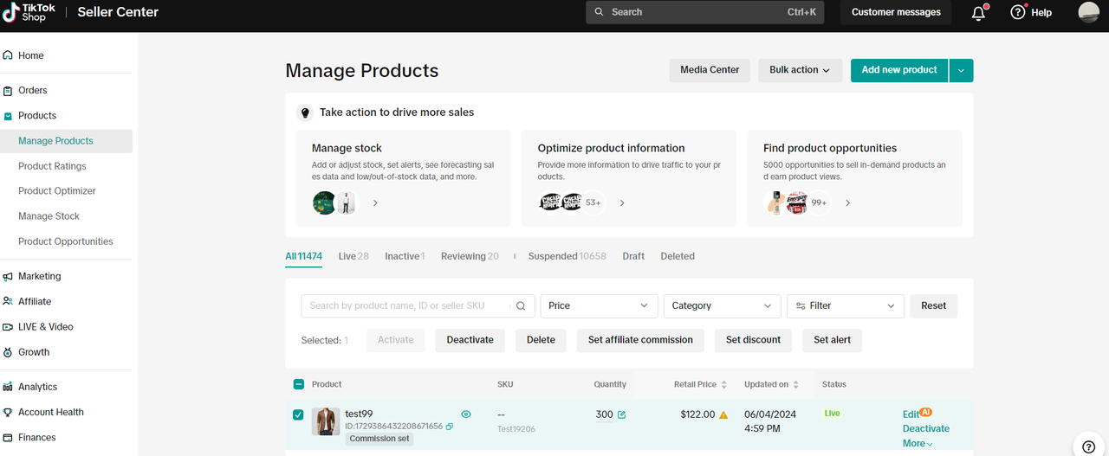Uncheck the test99 product checkbox
Viewport: 1109px width, 456px height.
tap(298, 415)
